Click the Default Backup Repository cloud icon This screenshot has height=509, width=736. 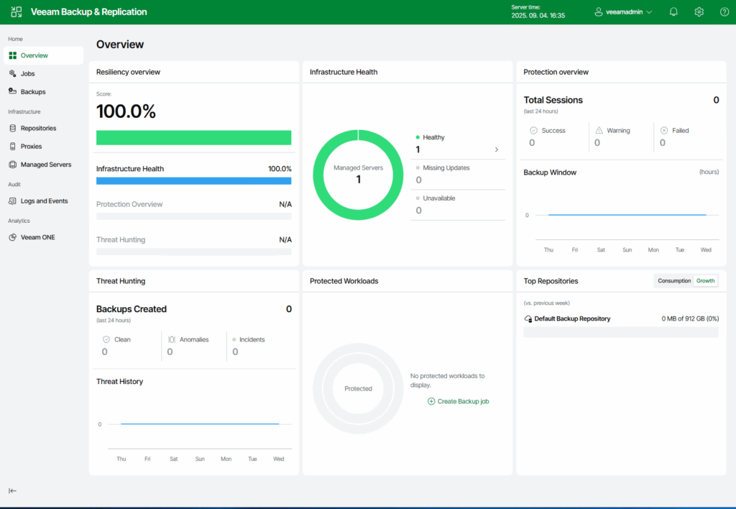coord(528,318)
